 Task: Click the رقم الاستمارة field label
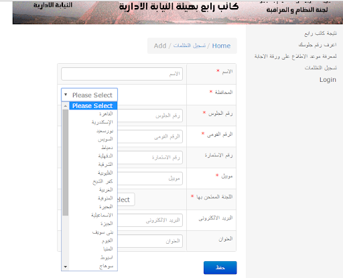[x=218, y=155]
